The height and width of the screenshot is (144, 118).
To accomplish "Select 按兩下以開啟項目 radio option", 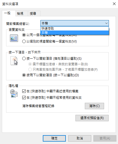I will (24, 75).
